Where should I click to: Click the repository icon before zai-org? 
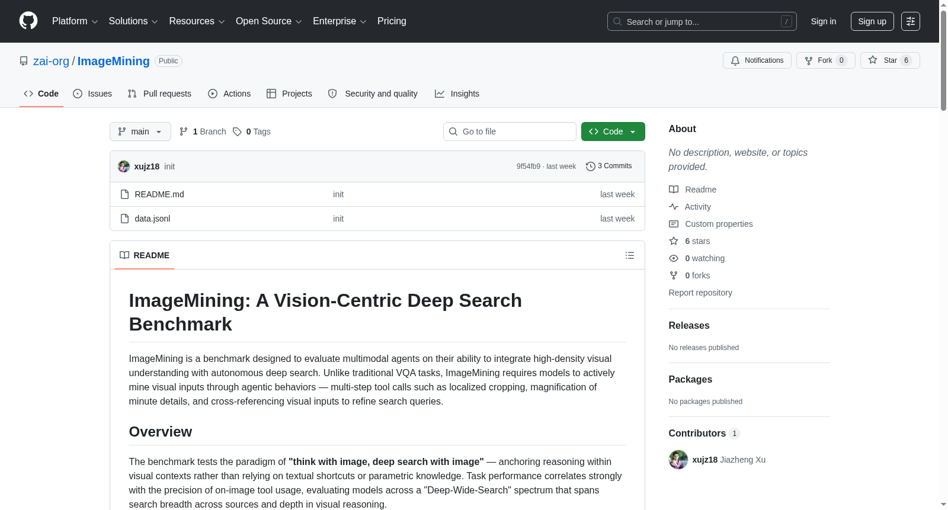coord(24,61)
